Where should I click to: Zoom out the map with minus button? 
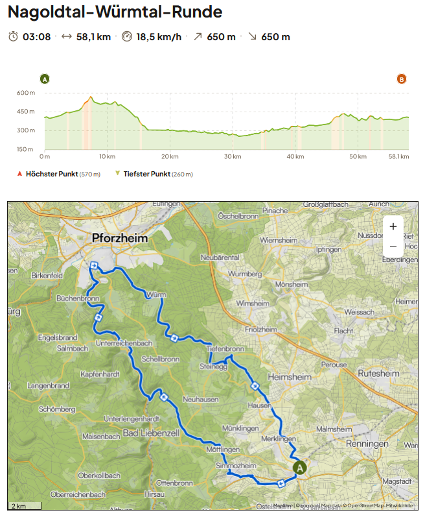393,246
